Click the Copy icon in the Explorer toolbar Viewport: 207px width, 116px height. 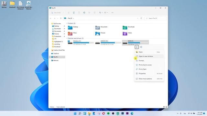point(74,13)
